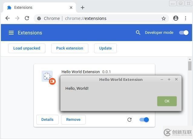
Task: Reload the page from the browser toolbar
Action: pos(27,18)
